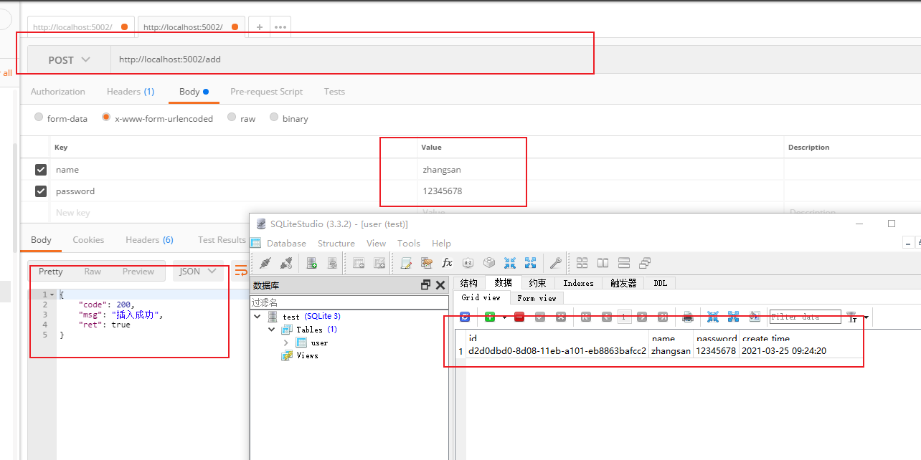Select the raw body radio option
Image resolution: width=921 pixels, height=460 pixels.
click(232, 118)
